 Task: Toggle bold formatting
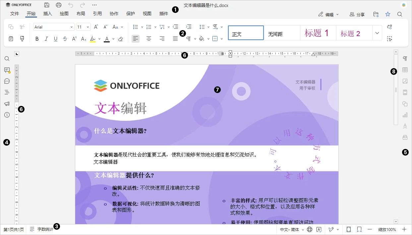pos(37,39)
